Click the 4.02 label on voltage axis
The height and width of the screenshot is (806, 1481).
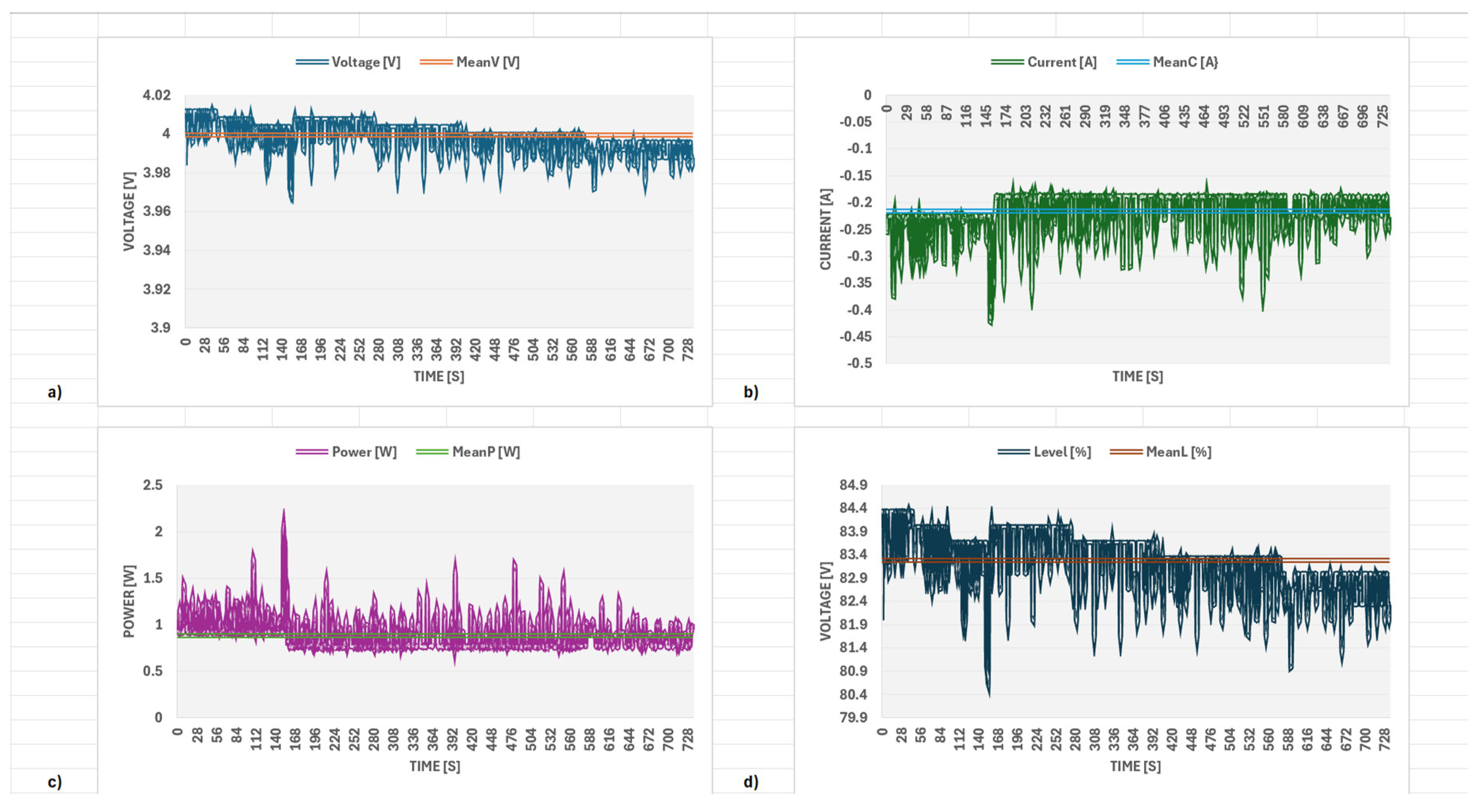(156, 95)
